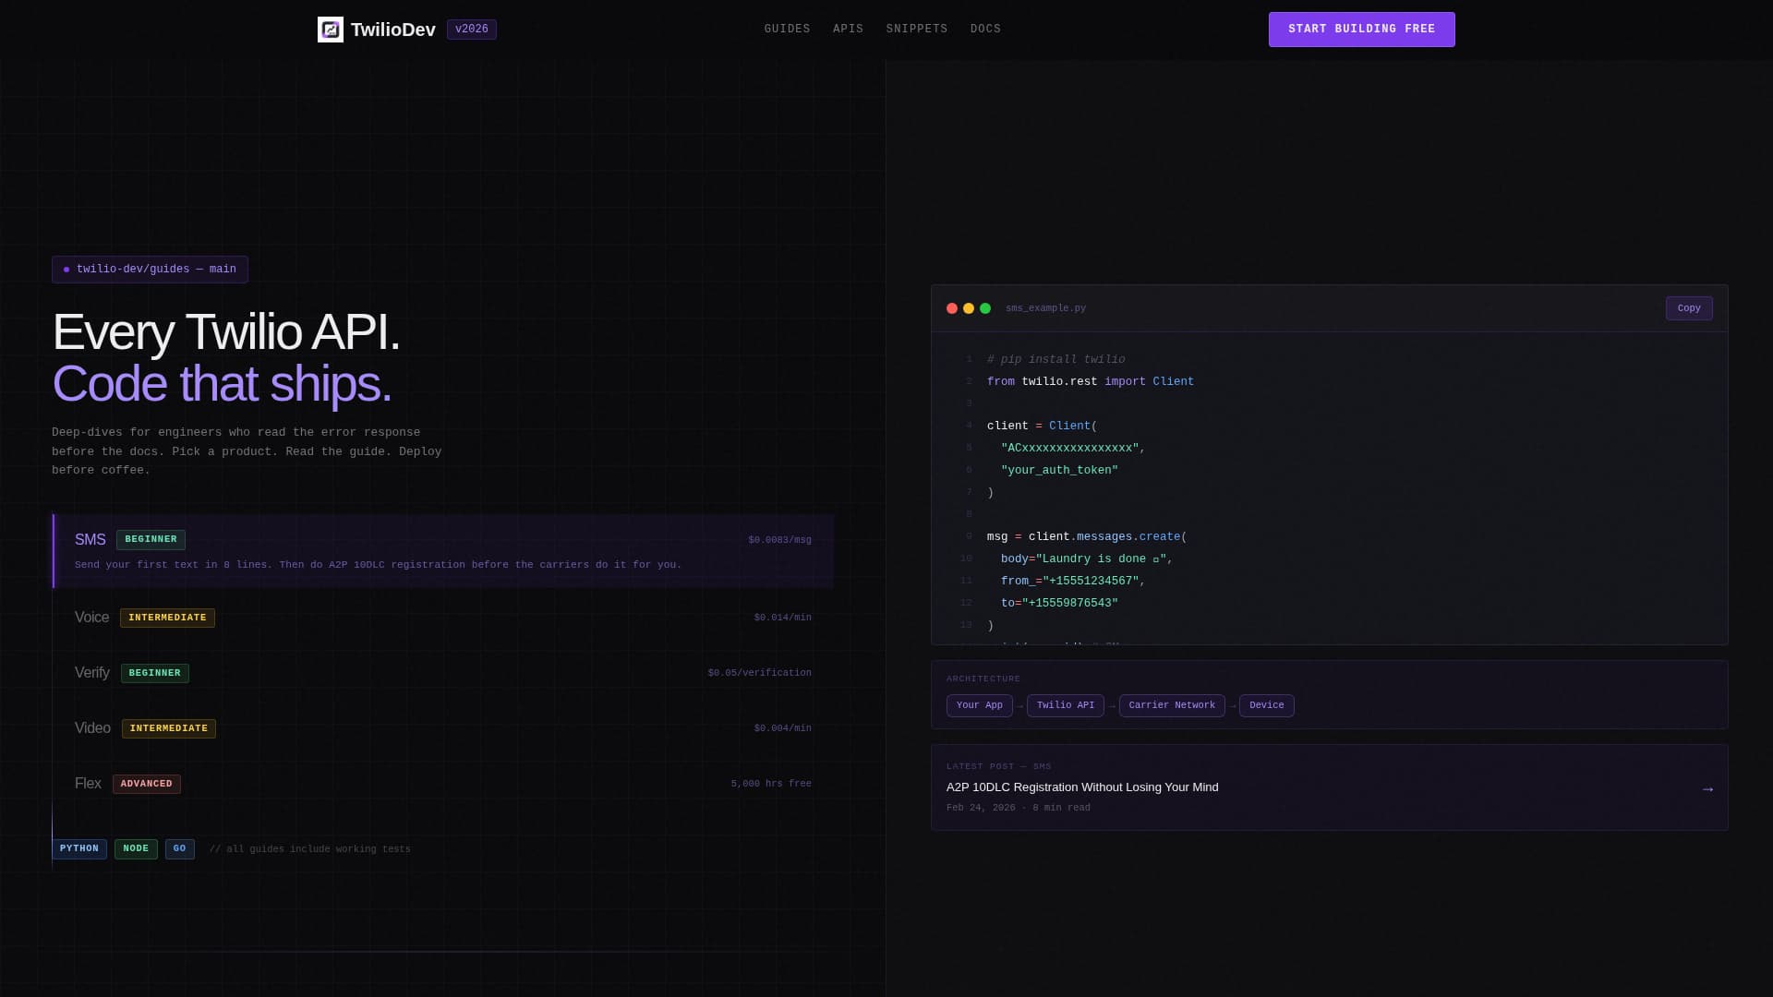Click the Carrier Network architecture node
The height and width of the screenshot is (997, 1773).
pyautogui.click(x=1172, y=705)
